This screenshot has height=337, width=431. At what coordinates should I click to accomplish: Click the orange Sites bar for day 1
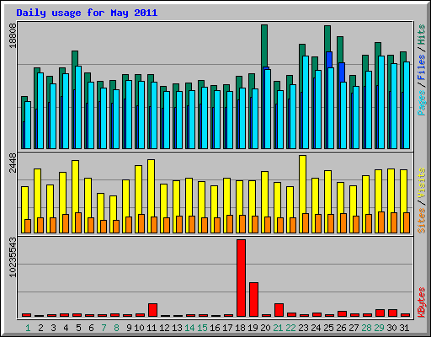28,226
